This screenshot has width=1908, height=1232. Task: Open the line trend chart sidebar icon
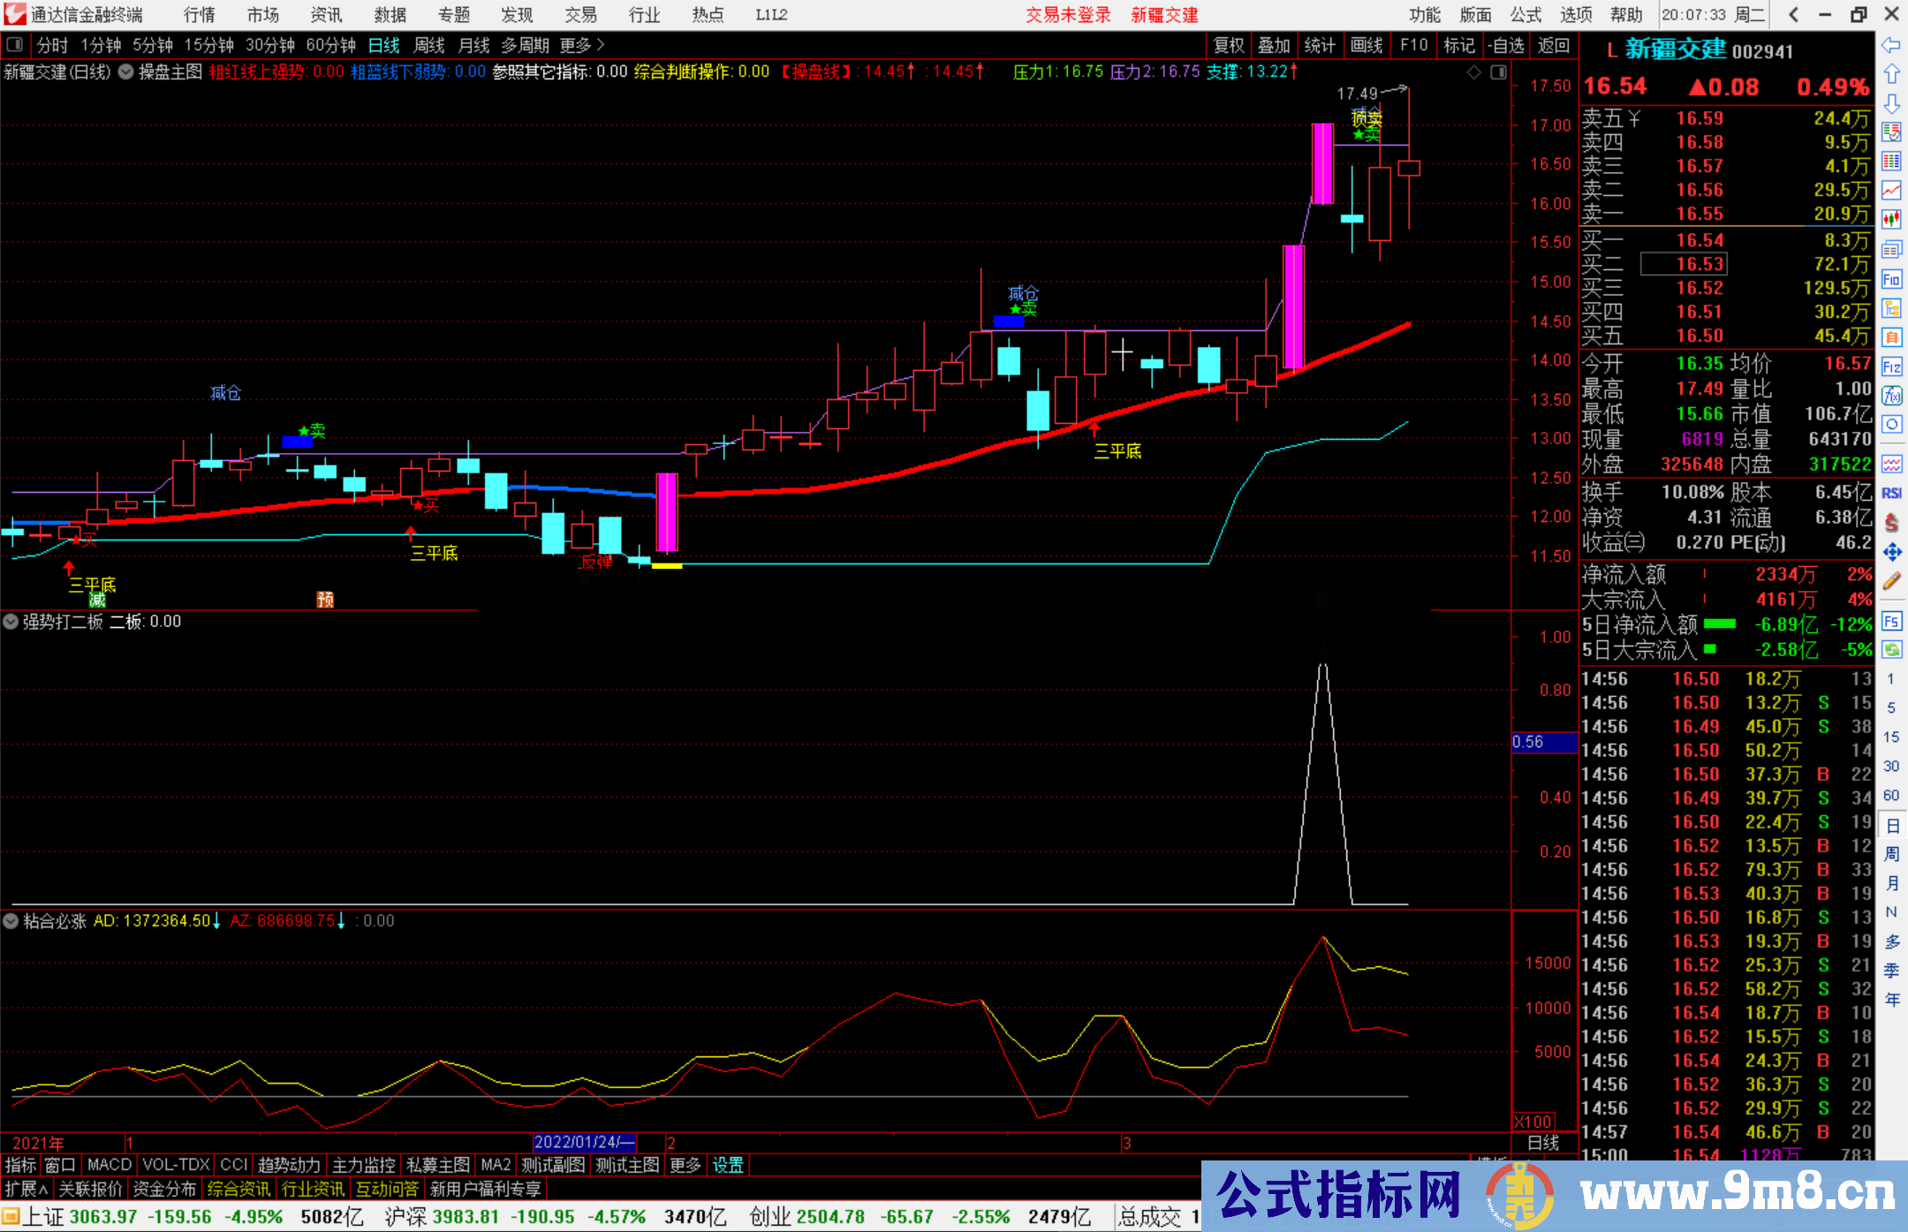point(1891,190)
